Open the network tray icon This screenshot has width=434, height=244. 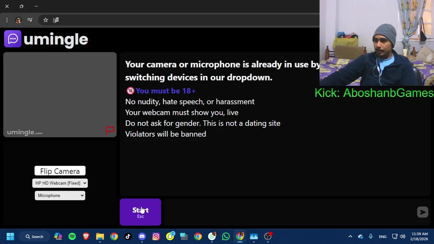[395, 237]
